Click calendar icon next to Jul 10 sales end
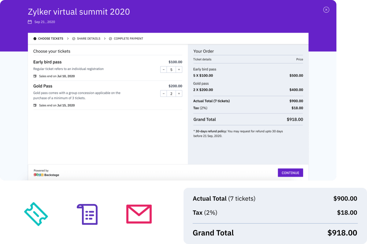This screenshot has height=244, width=367. [x=35, y=76]
